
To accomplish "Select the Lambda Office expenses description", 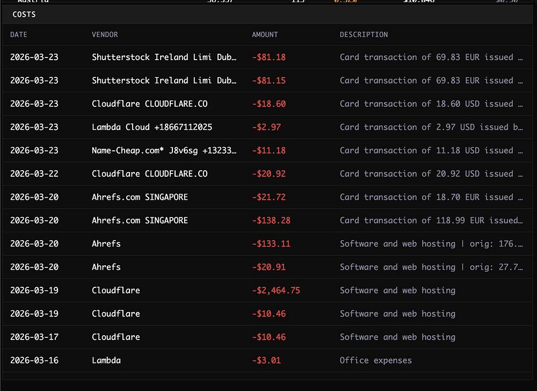I will (376, 360).
